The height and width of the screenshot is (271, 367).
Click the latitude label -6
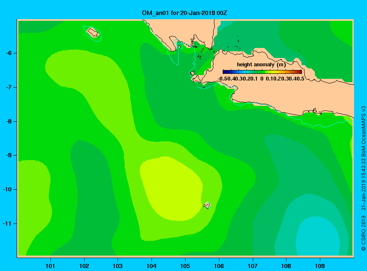click(x=9, y=53)
